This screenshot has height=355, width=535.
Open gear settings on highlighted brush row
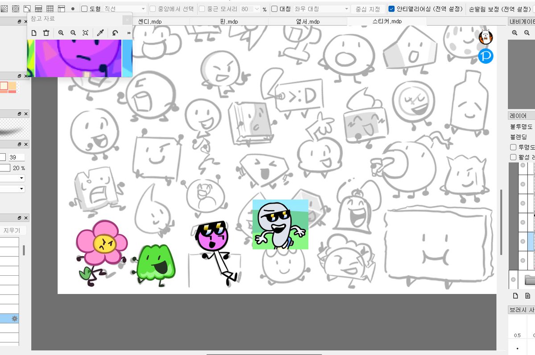(x=14, y=318)
